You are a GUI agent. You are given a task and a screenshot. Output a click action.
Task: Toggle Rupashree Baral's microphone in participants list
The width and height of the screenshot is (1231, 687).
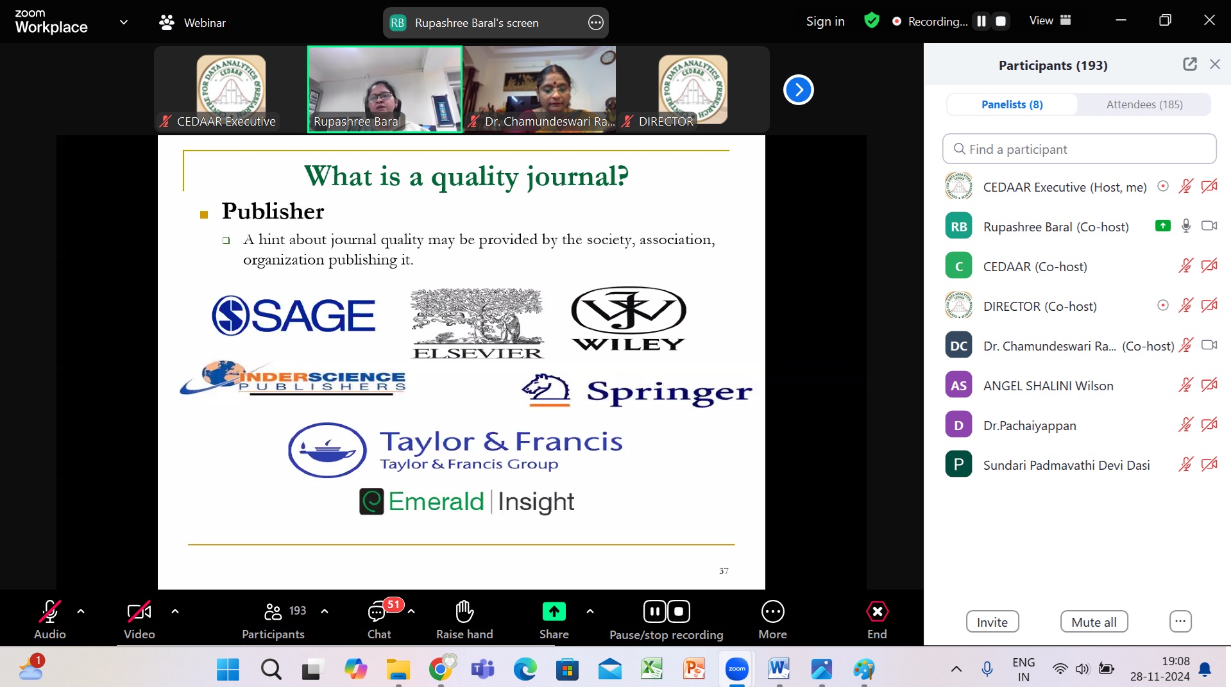click(1185, 226)
